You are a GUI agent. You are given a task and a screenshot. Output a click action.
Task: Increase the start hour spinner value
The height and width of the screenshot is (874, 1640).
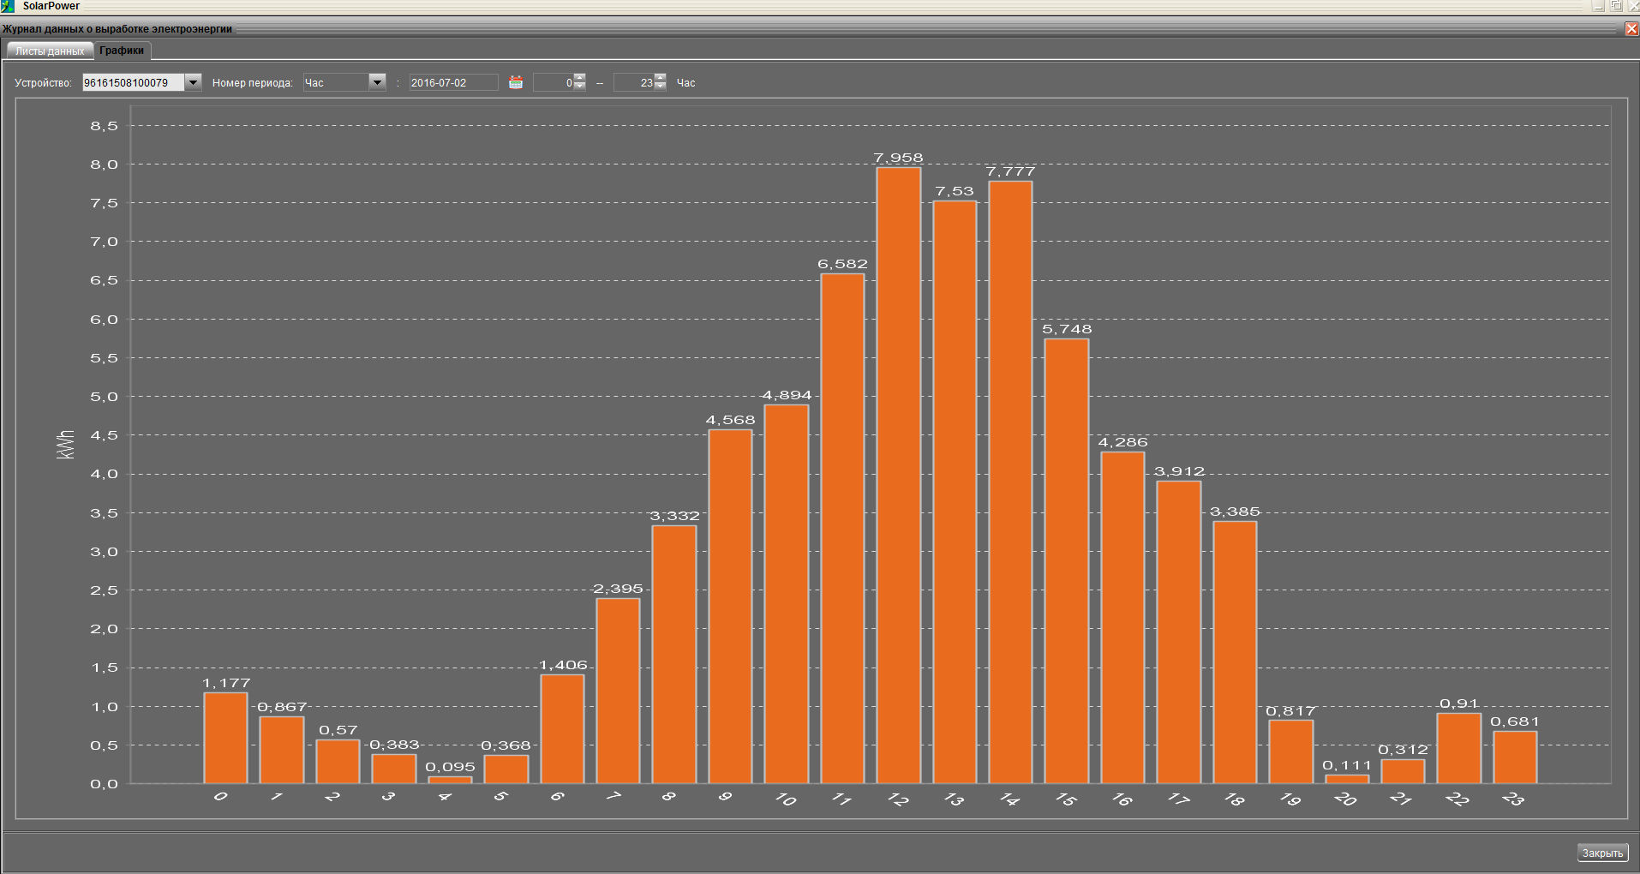pos(580,78)
